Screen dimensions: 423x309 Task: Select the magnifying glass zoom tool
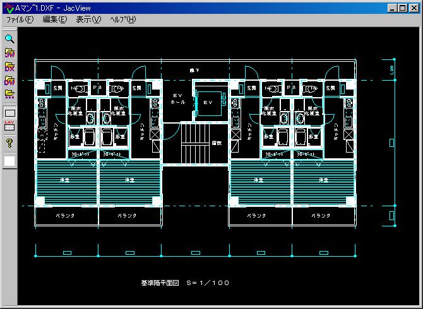click(x=9, y=39)
